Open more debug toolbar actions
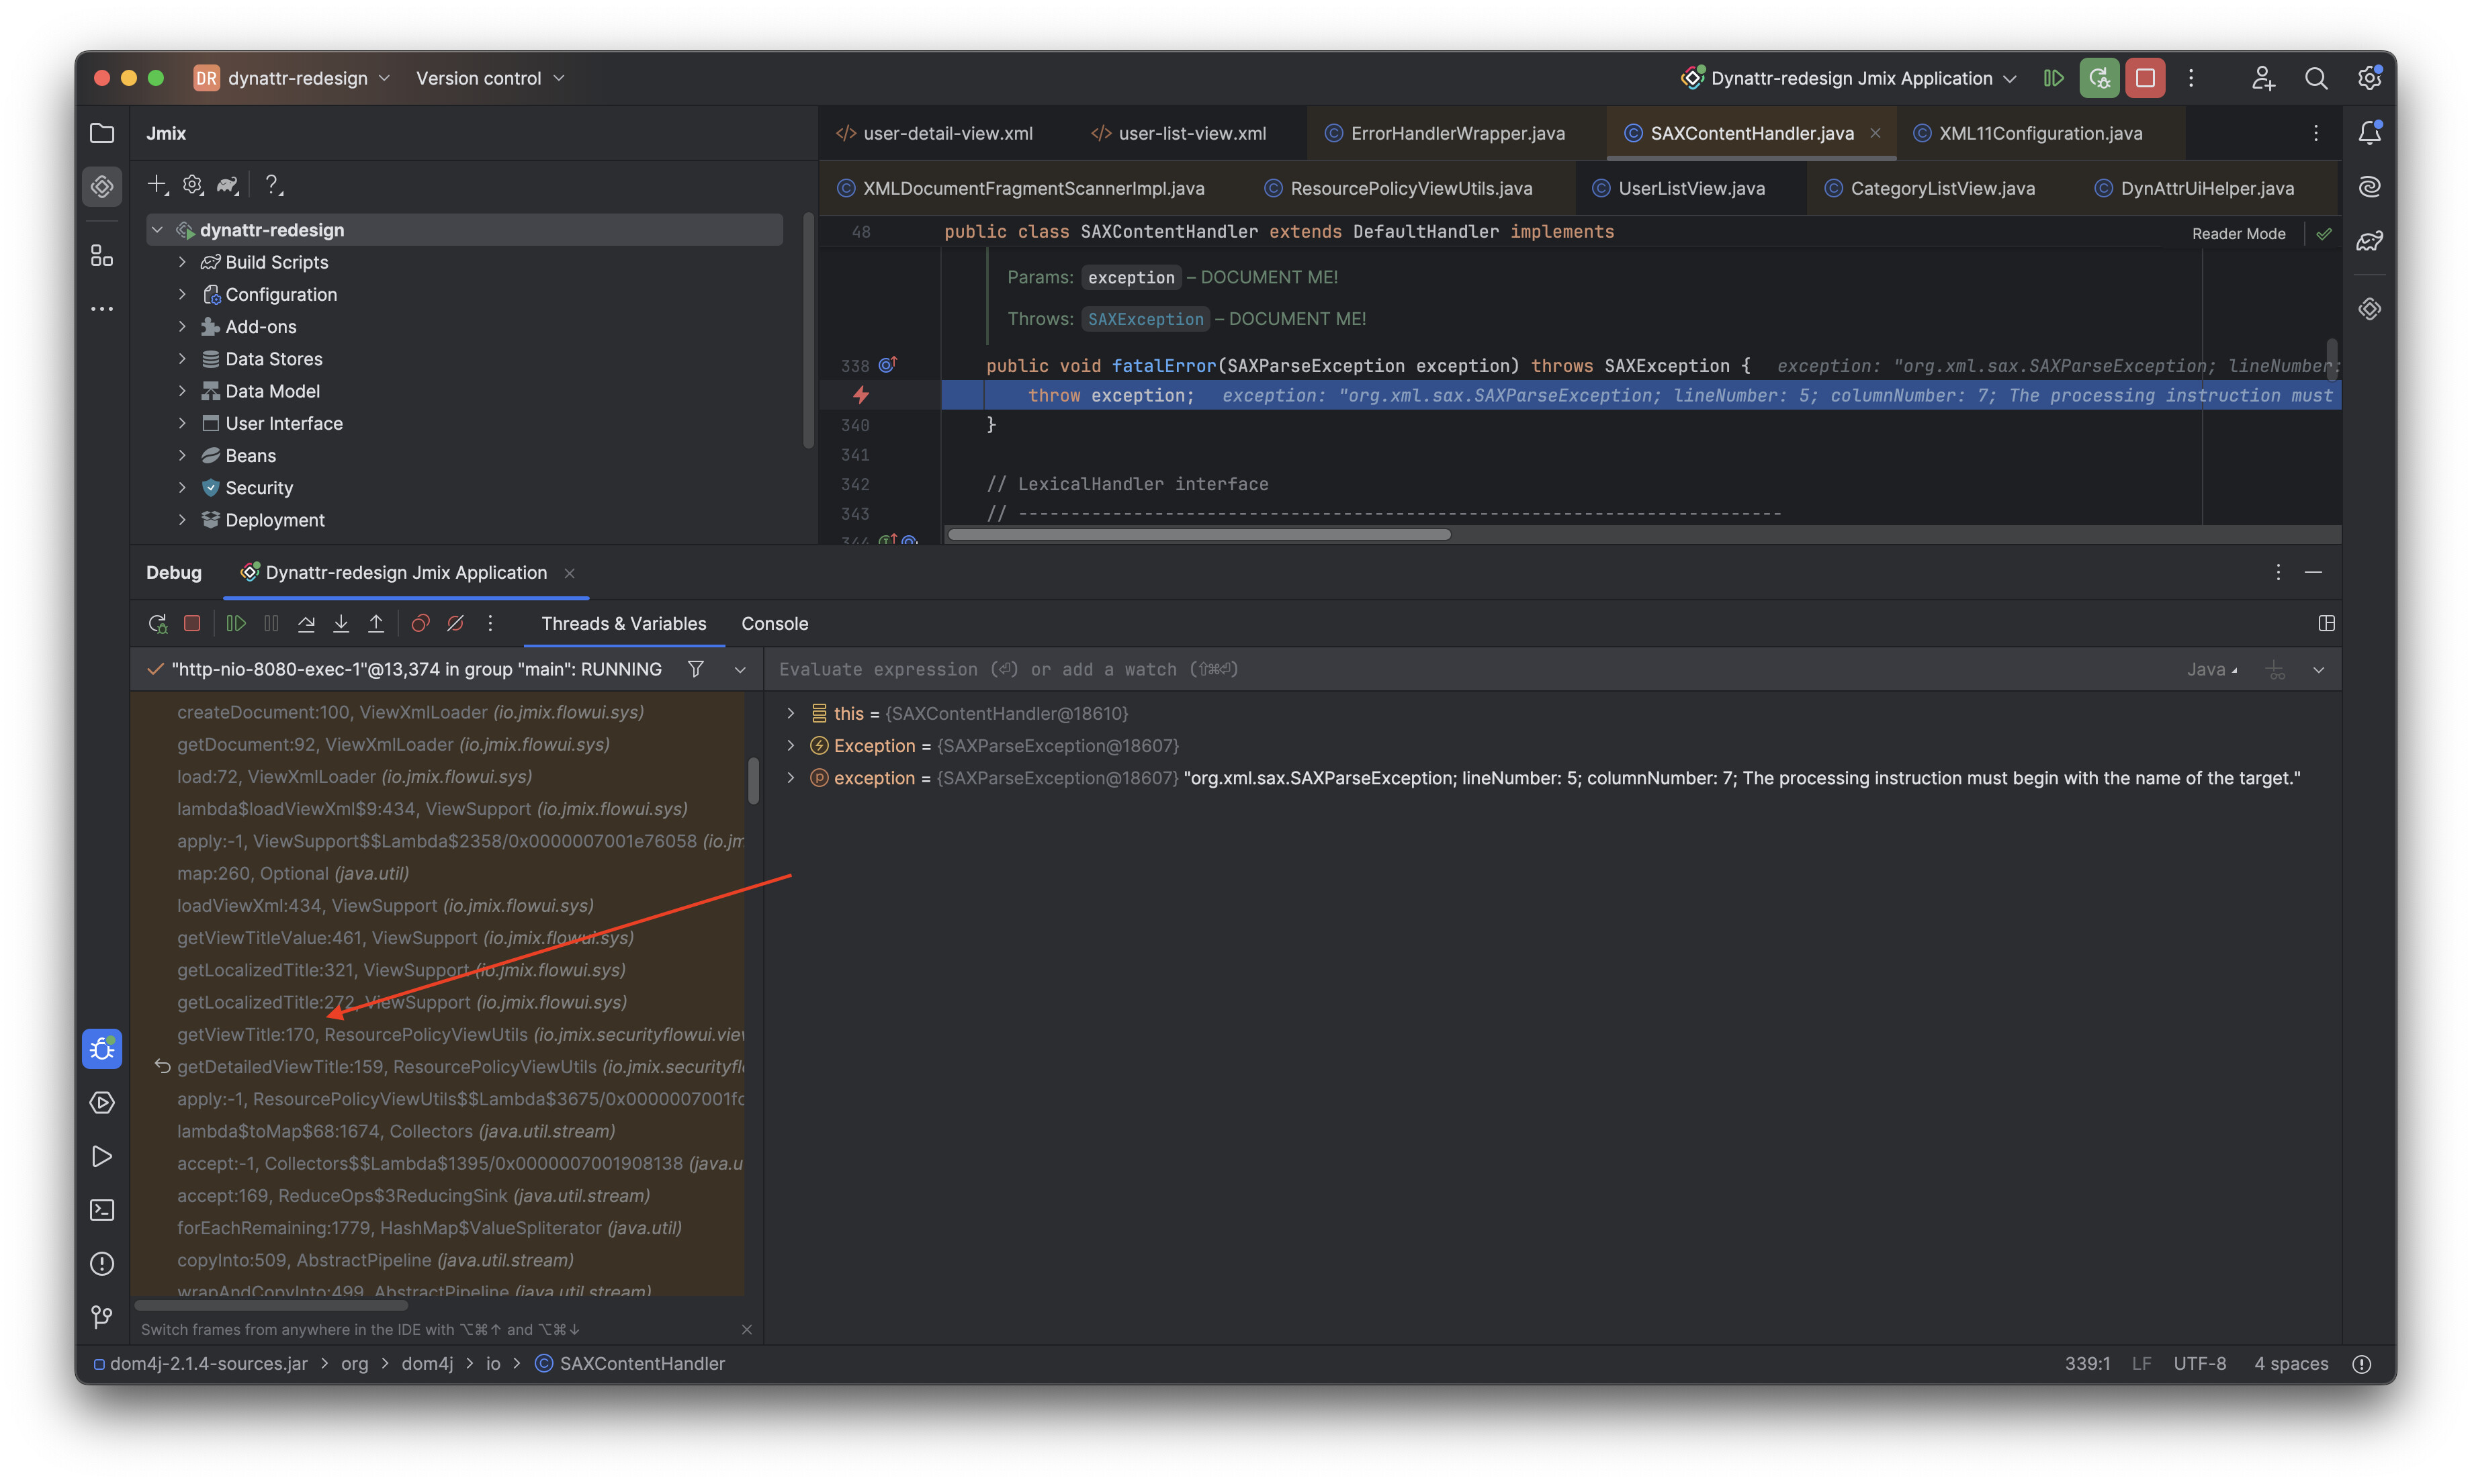This screenshot has height=1484, width=2472. (x=490, y=623)
